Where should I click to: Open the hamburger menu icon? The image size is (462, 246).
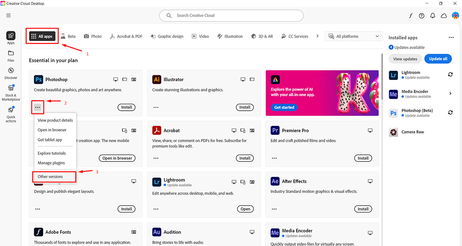pyautogui.click(x=8, y=15)
